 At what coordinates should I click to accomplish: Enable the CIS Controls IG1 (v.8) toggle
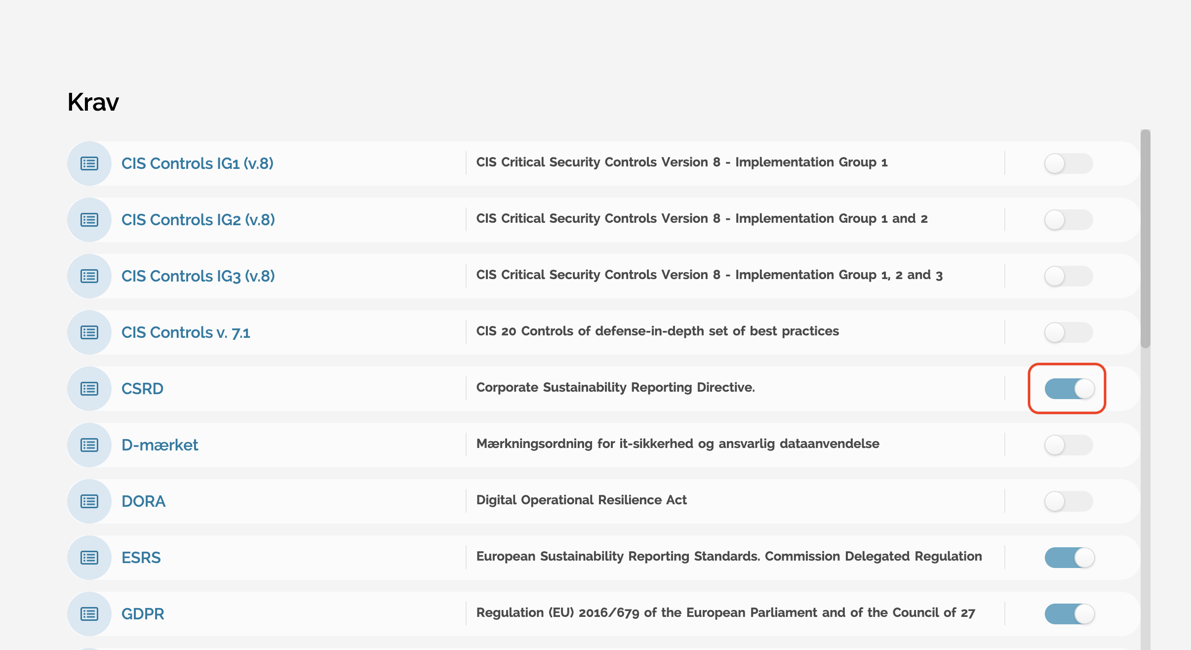pos(1069,163)
